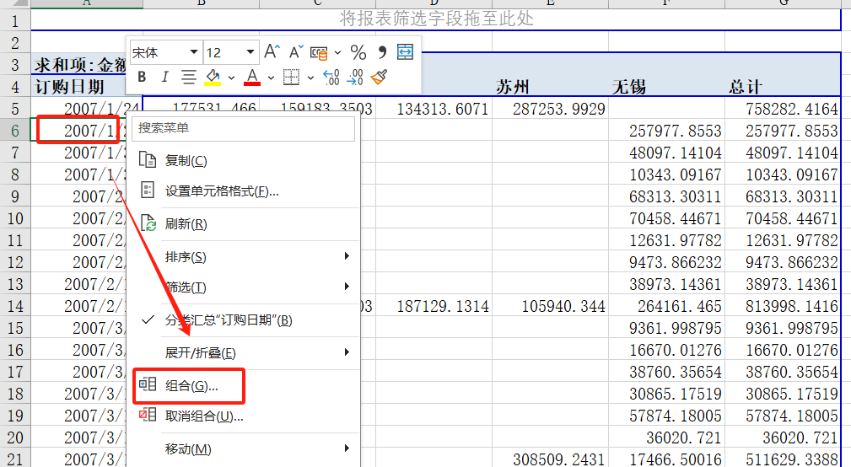This screenshot has width=851, height=467.
Task: Apply yellow fill color to cell
Action: point(213,78)
